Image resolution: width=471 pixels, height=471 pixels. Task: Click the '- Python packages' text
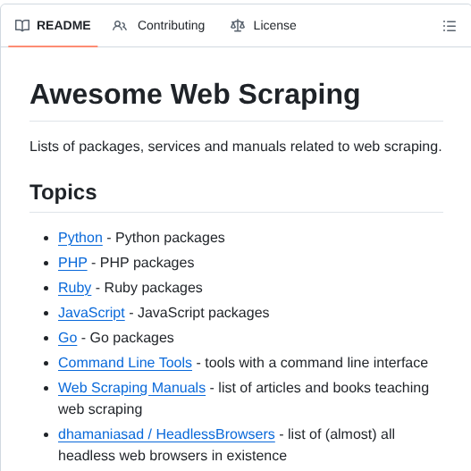166,238
